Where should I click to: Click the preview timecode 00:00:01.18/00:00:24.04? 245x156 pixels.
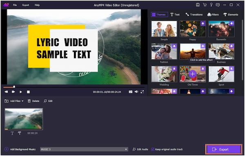point(107,92)
